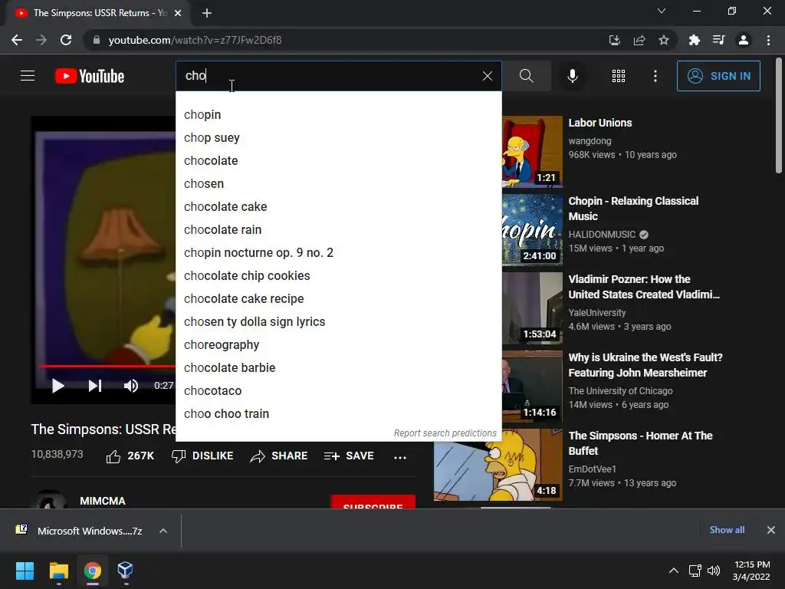View site information lock icon

pyautogui.click(x=97, y=40)
